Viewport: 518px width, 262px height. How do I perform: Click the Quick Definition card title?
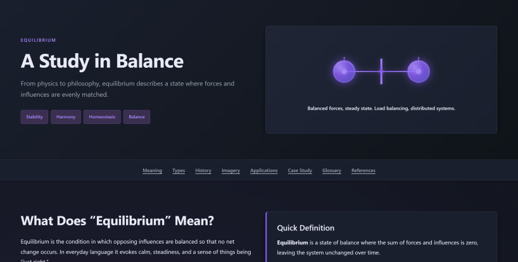[x=306, y=228]
